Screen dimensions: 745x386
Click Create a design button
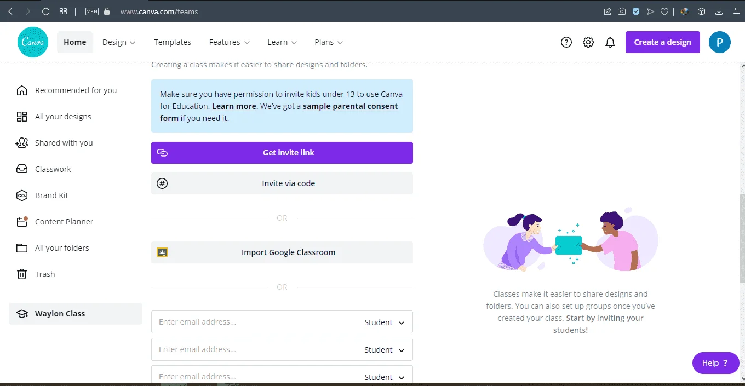tap(663, 42)
